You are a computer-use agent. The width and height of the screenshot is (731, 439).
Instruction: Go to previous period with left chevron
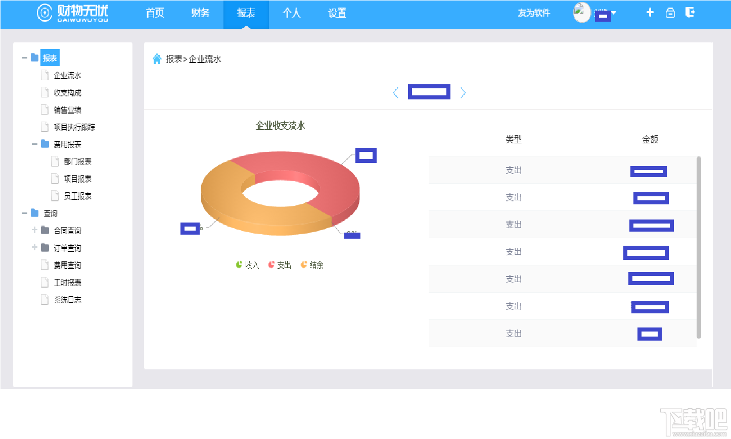pos(396,92)
